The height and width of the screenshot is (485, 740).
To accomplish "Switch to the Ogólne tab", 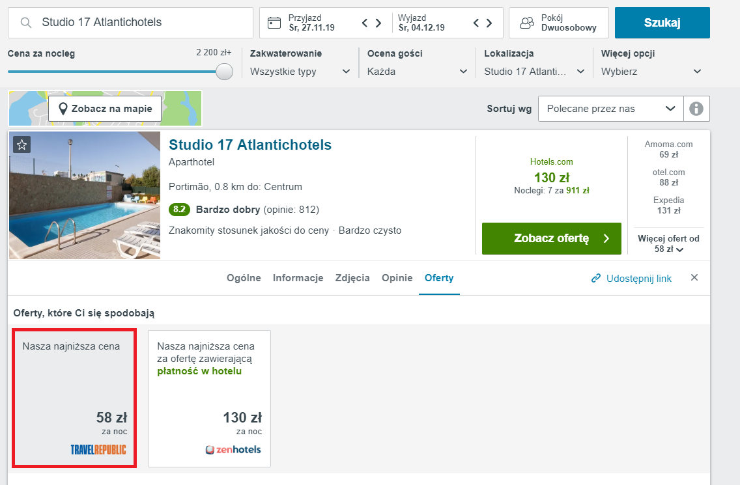I will pos(244,278).
